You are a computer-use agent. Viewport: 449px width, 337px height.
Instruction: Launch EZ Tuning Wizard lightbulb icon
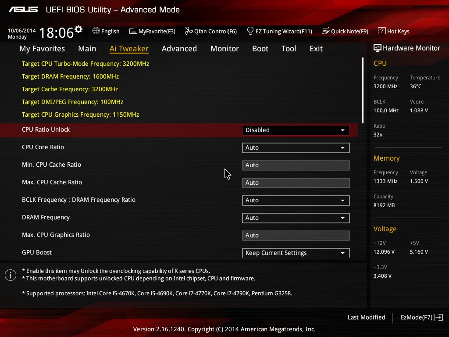(250, 31)
